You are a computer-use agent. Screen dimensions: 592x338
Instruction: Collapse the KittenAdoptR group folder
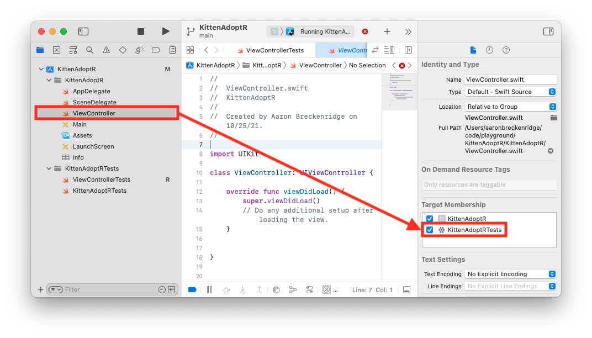point(49,80)
